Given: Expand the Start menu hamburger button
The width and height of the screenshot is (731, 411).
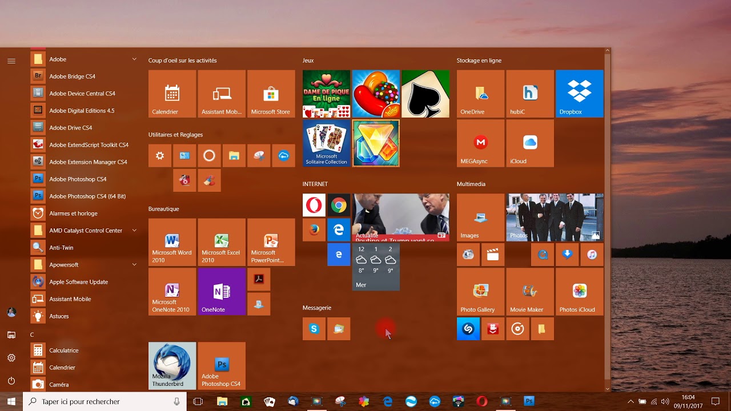Looking at the screenshot, I should pos(11,61).
